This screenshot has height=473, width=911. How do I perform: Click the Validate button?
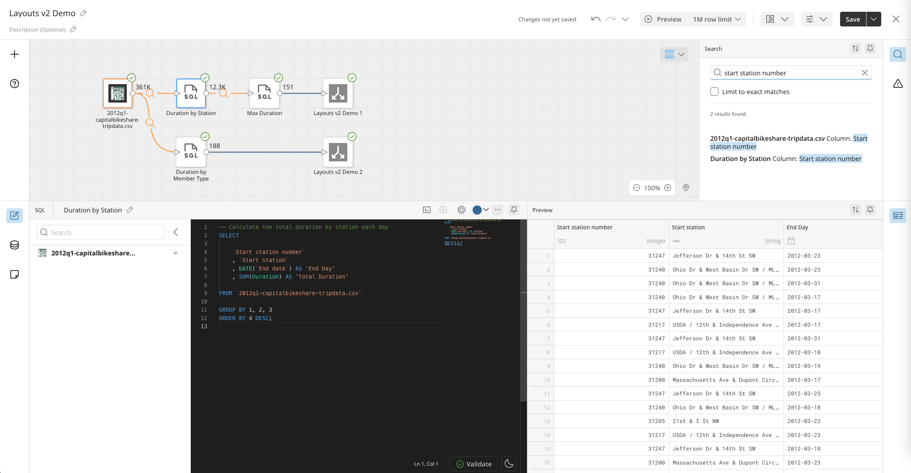473,464
